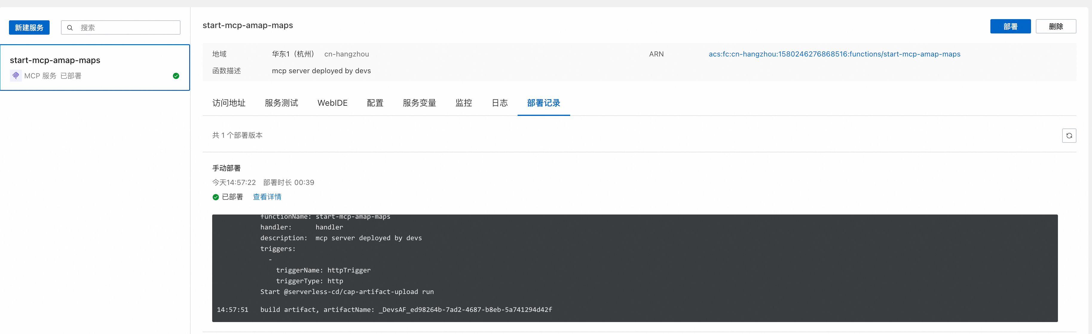Open the WebIDE tab
The image size is (1092, 334).
point(332,103)
